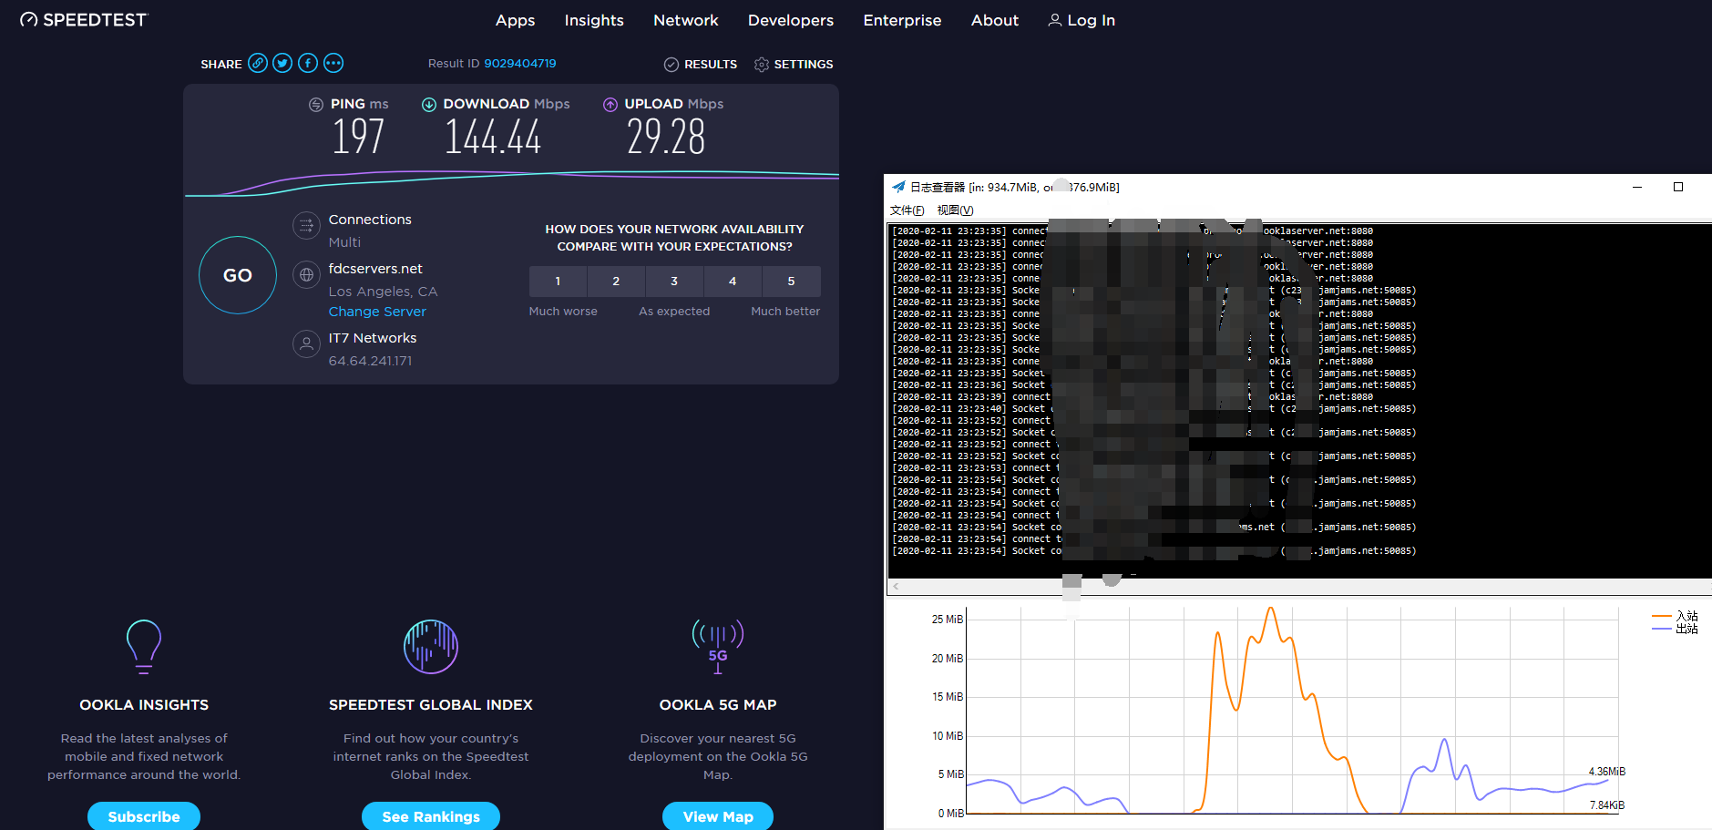Image resolution: width=1712 pixels, height=830 pixels.
Task: Click Los Angeles, CA location text
Action: 383,292
